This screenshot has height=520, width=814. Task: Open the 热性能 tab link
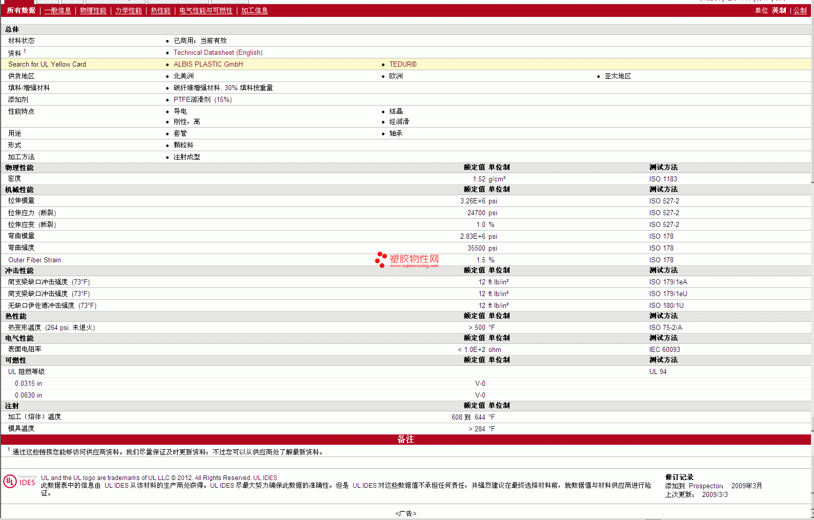point(160,10)
